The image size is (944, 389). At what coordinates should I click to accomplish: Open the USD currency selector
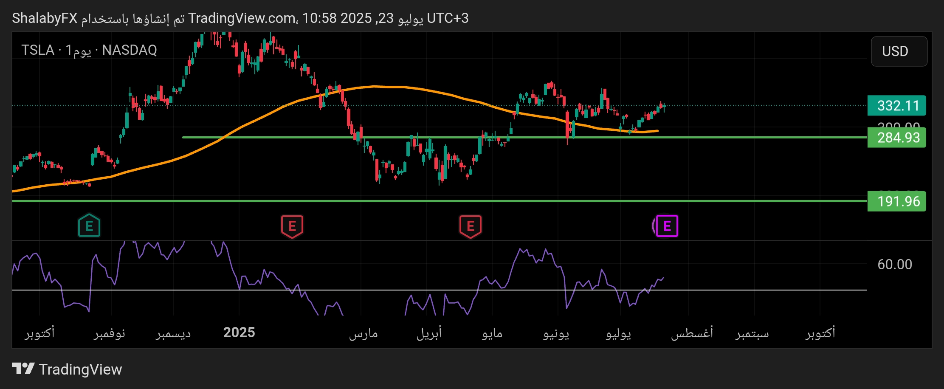(899, 51)
